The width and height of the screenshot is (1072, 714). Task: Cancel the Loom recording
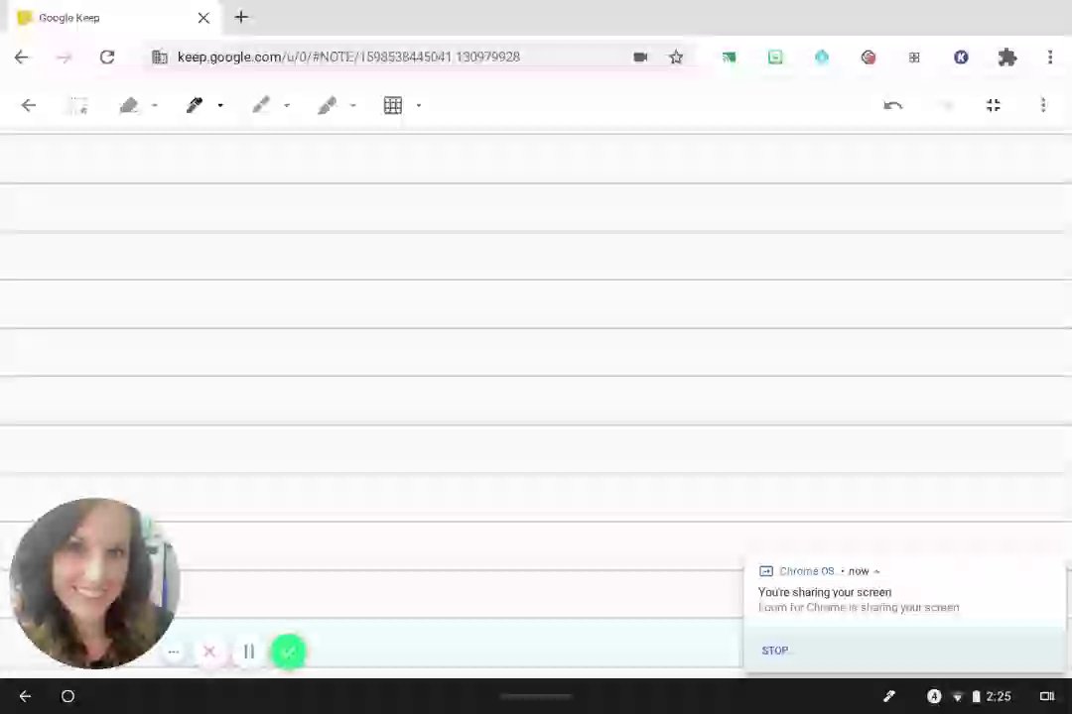(x=209, y=652)
